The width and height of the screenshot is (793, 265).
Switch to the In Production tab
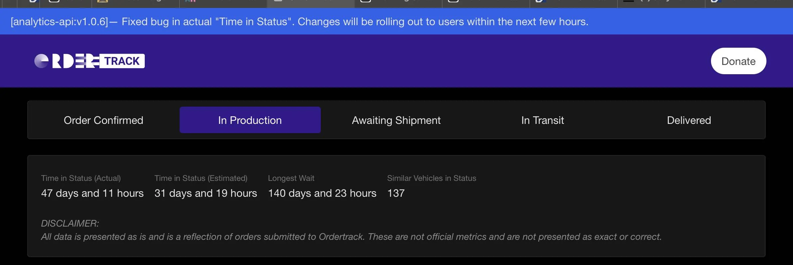[x=250, y=120]
